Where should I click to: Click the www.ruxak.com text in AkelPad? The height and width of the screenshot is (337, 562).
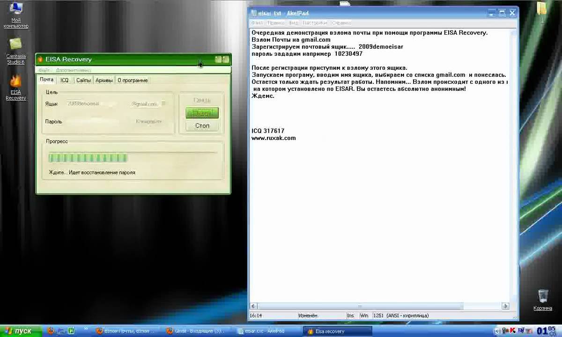pyautogui.click(x=274, y=138)
